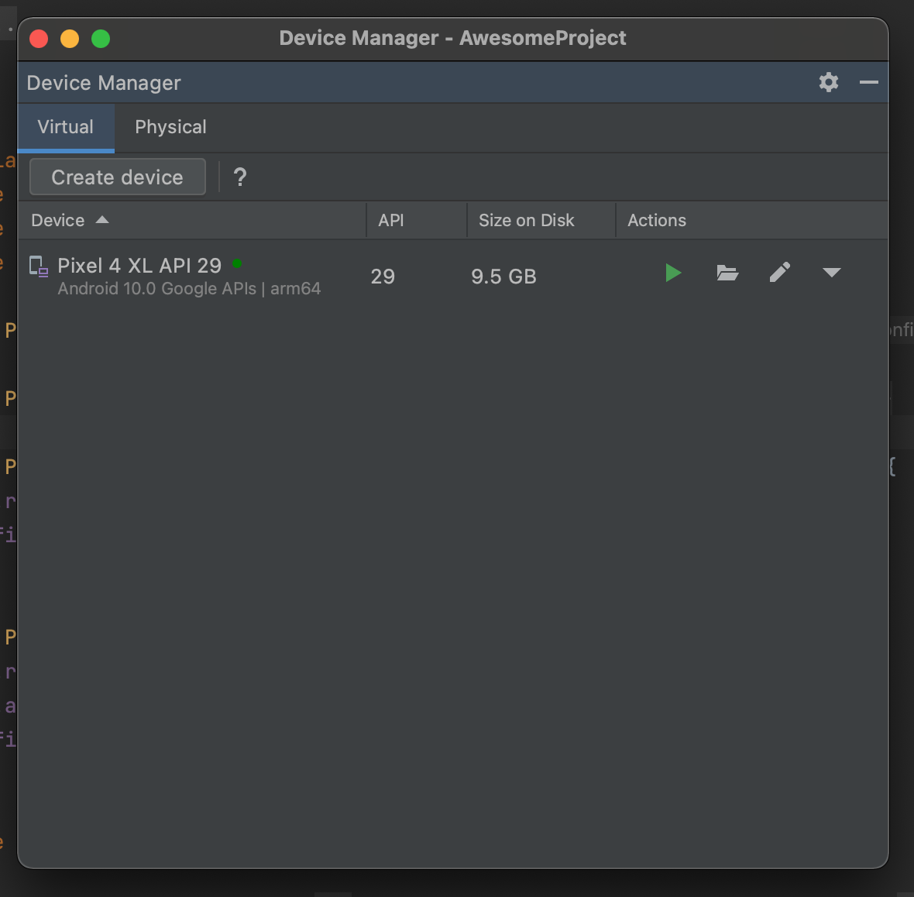Image resolution: width=914 pixels, height=897 pixels.
Task: Open Device Manager settings gear
Action: click(x=828, y=82)
